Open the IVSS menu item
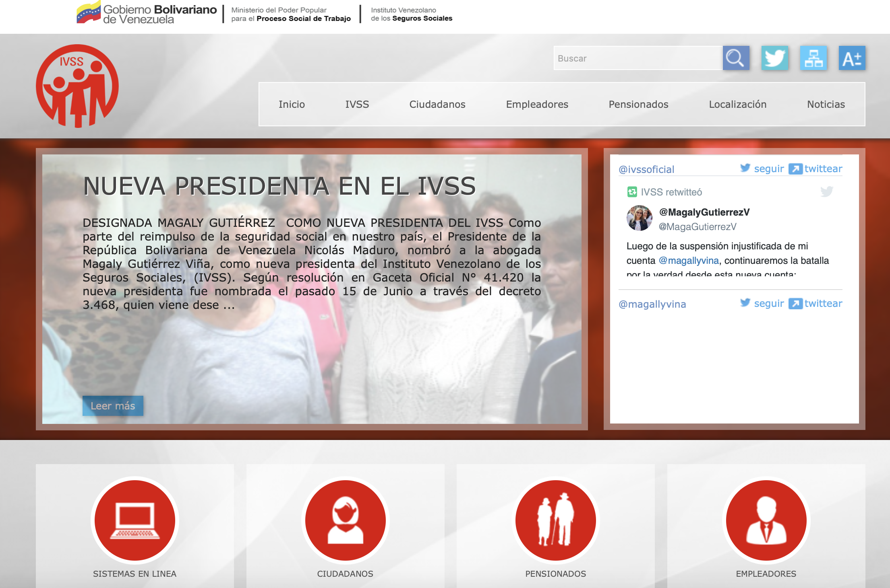Viewport: 890px width, 588px height. [357, 104]
